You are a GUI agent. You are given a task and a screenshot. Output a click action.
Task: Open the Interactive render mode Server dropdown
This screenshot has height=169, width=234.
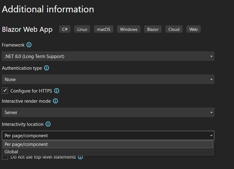108,112
